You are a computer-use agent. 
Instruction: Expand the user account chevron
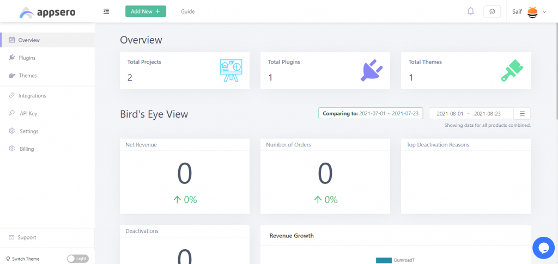point(544,12)
